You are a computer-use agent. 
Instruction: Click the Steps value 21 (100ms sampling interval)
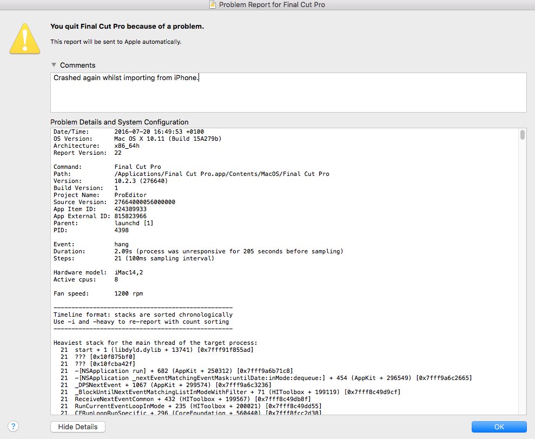coord(164,258)
